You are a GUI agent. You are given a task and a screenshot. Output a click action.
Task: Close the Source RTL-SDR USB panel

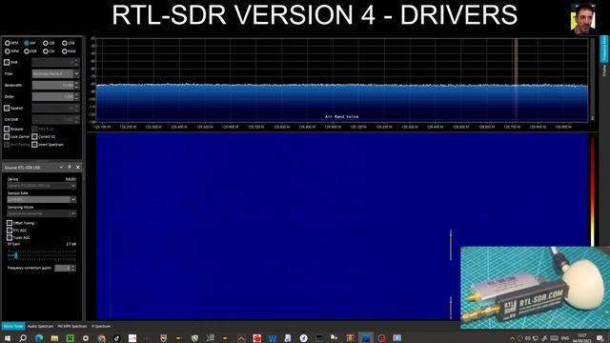(x=78, y=168)
